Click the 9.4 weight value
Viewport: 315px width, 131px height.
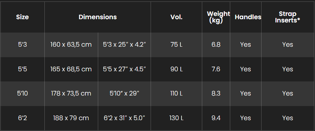tap(216, 118)
